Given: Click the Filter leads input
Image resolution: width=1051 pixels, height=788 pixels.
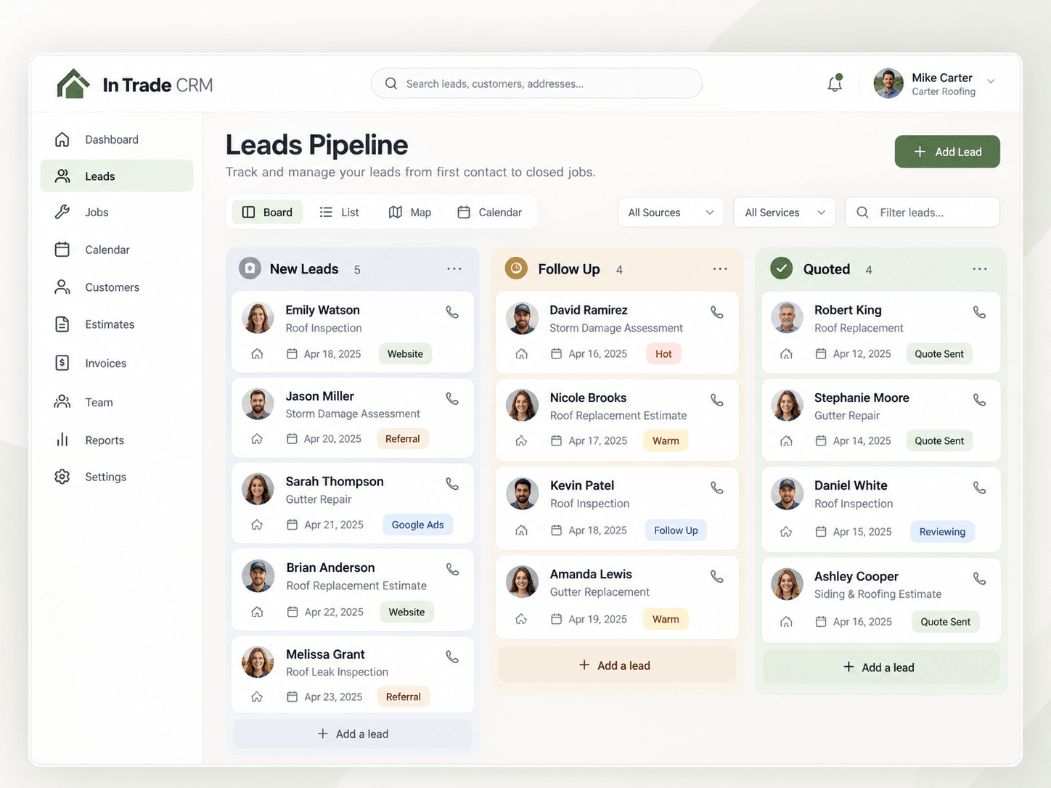Looking at the screenshot, I should pos(923,213).
